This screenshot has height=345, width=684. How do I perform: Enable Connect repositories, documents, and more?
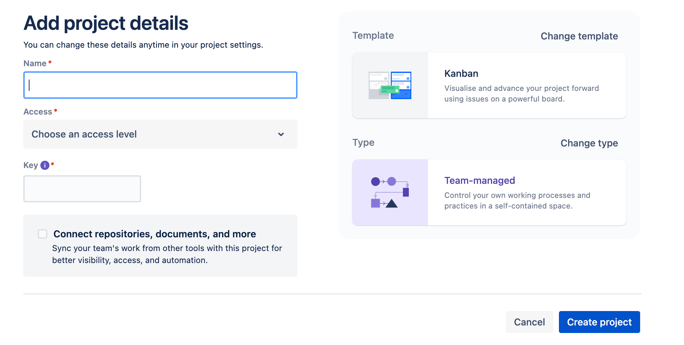click(42, 234)
